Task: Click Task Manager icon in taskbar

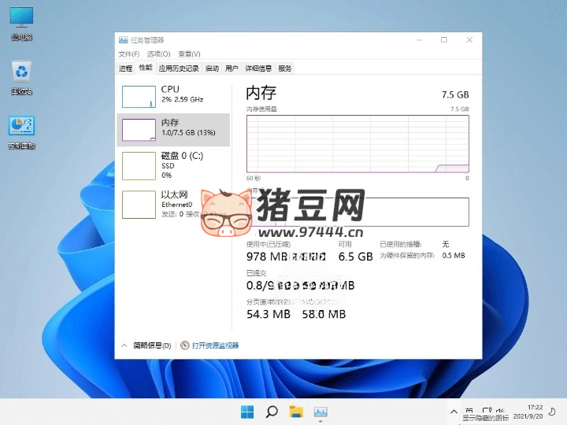Action: [x=321, y=412]
